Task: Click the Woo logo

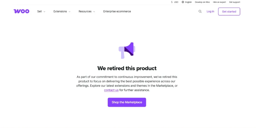Action: pos(21,11)
